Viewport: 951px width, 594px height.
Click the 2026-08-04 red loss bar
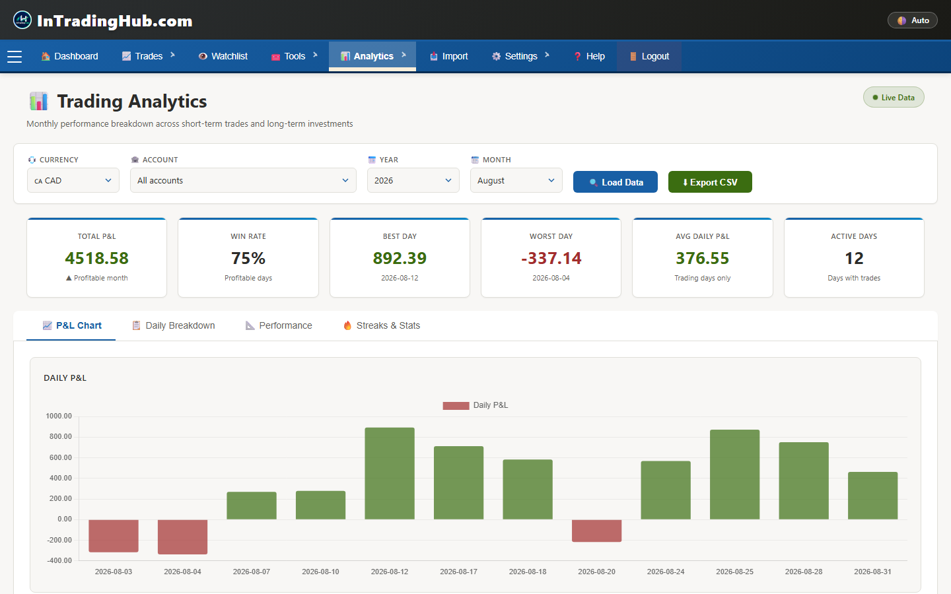tap(182, 537)
